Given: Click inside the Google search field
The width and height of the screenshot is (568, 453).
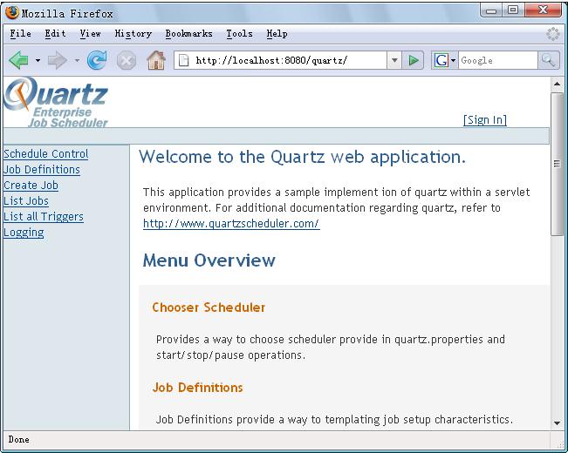Looking at the screenshot, I should click(x=497, y=60).
